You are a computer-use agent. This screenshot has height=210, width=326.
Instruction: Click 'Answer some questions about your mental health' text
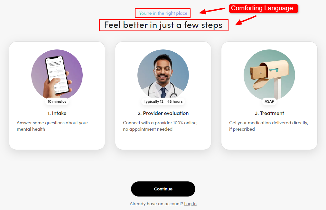tap(52, 126)
